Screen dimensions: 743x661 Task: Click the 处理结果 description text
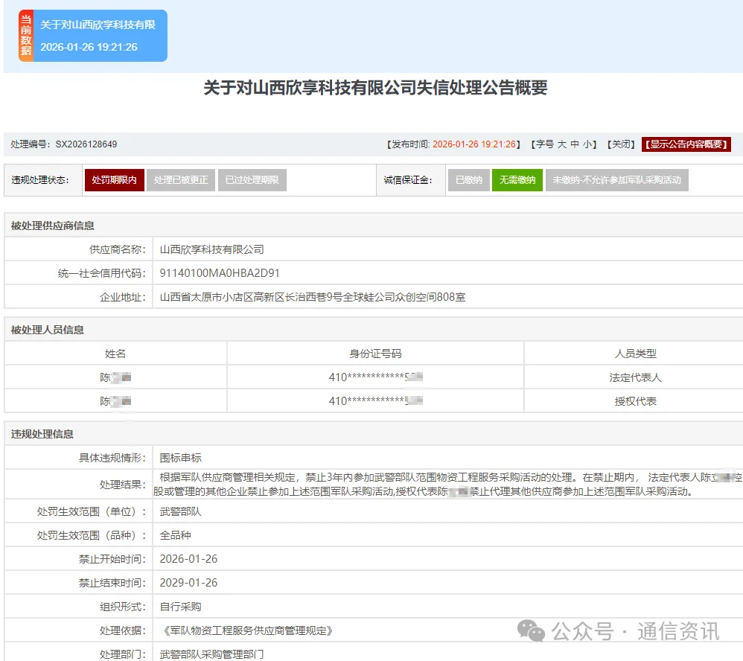447,485
